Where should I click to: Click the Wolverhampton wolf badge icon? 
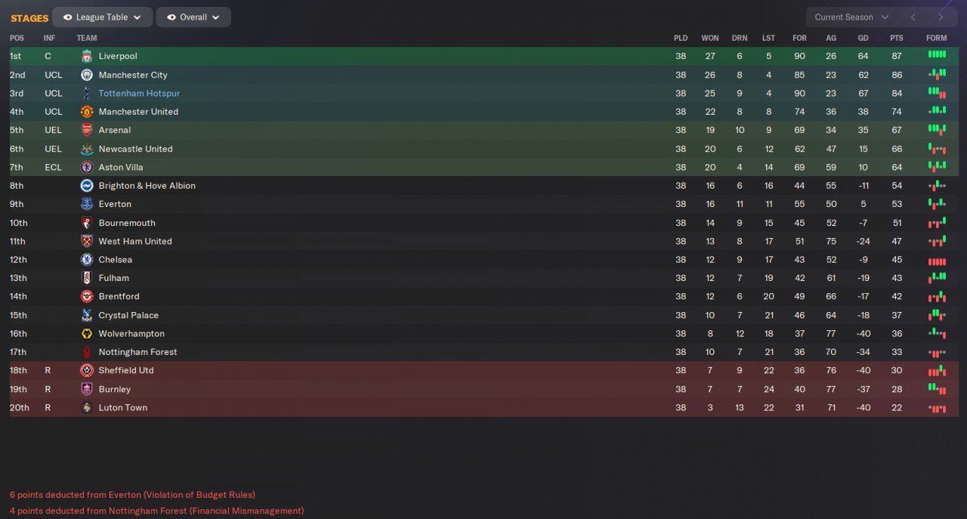pyautogui.click(x=87, y=333)
